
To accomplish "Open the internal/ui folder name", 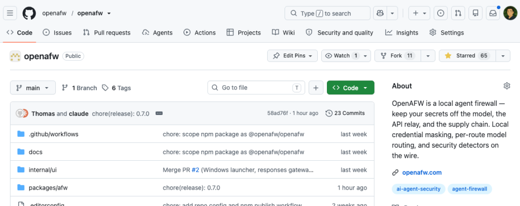I will 43,170.
